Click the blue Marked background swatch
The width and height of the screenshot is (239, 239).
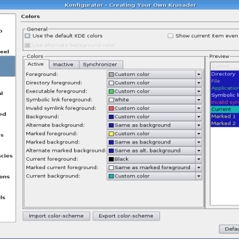tap(111, 142)
